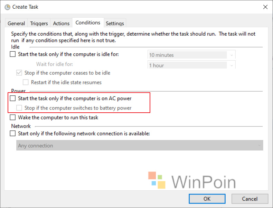This screenshot has width=273, height=208.
Task: Enable start only if network connection available
Action: 13,133
